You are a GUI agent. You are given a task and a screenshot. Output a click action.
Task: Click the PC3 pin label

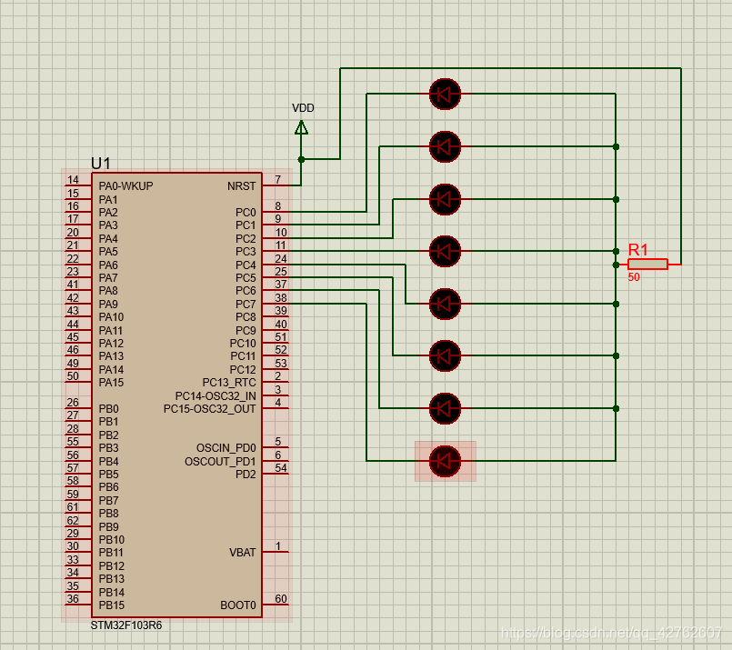click(246, 252)
